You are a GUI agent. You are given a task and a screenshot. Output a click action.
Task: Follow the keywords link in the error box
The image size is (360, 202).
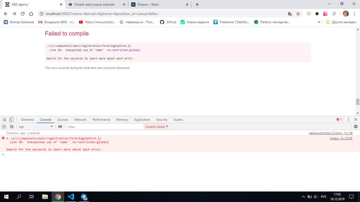point(76,58)
